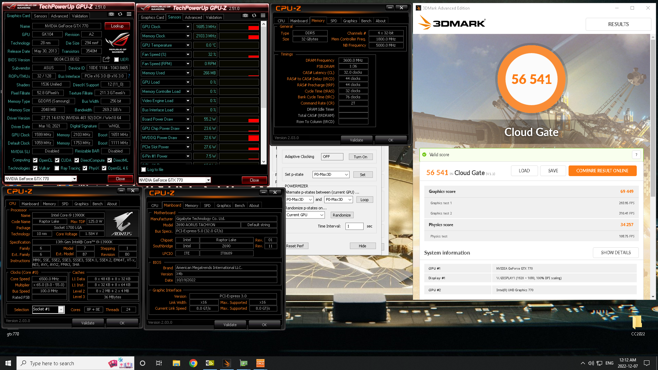Open Graphics tab in CPU-Z Mainboard window
Image resolution: width=658 pixels, height=370 pixels.
tap(223, 206)
